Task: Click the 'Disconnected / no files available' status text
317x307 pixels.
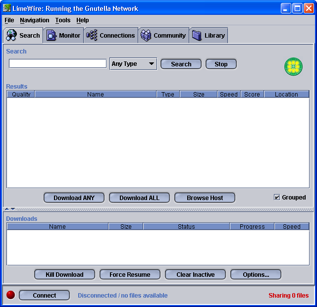Action: (123, 295)
